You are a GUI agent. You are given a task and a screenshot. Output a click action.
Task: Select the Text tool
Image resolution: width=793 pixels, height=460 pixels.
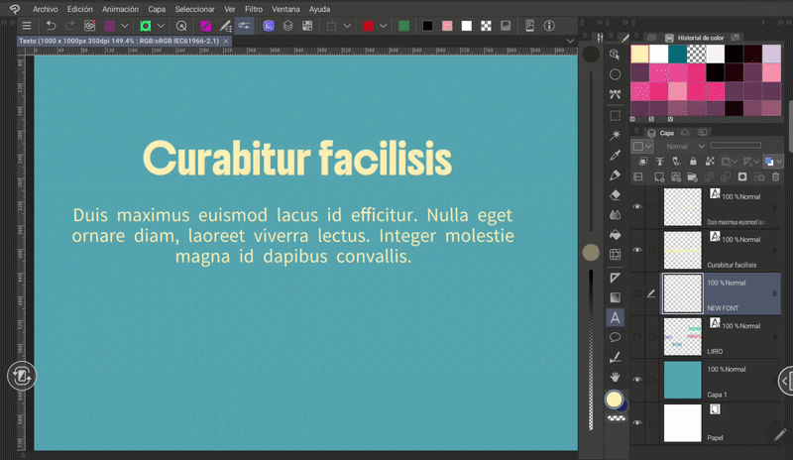pyautogui.click(x=615, y=318)
